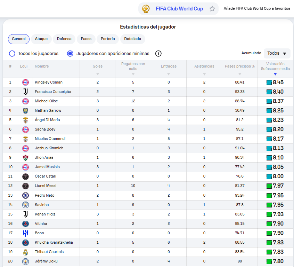Click Juventus logo beside Kenan Yıldız

click(25, 214)
